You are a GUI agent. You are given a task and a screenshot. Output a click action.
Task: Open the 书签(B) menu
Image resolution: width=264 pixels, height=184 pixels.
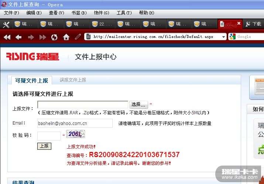click(79, 13)
